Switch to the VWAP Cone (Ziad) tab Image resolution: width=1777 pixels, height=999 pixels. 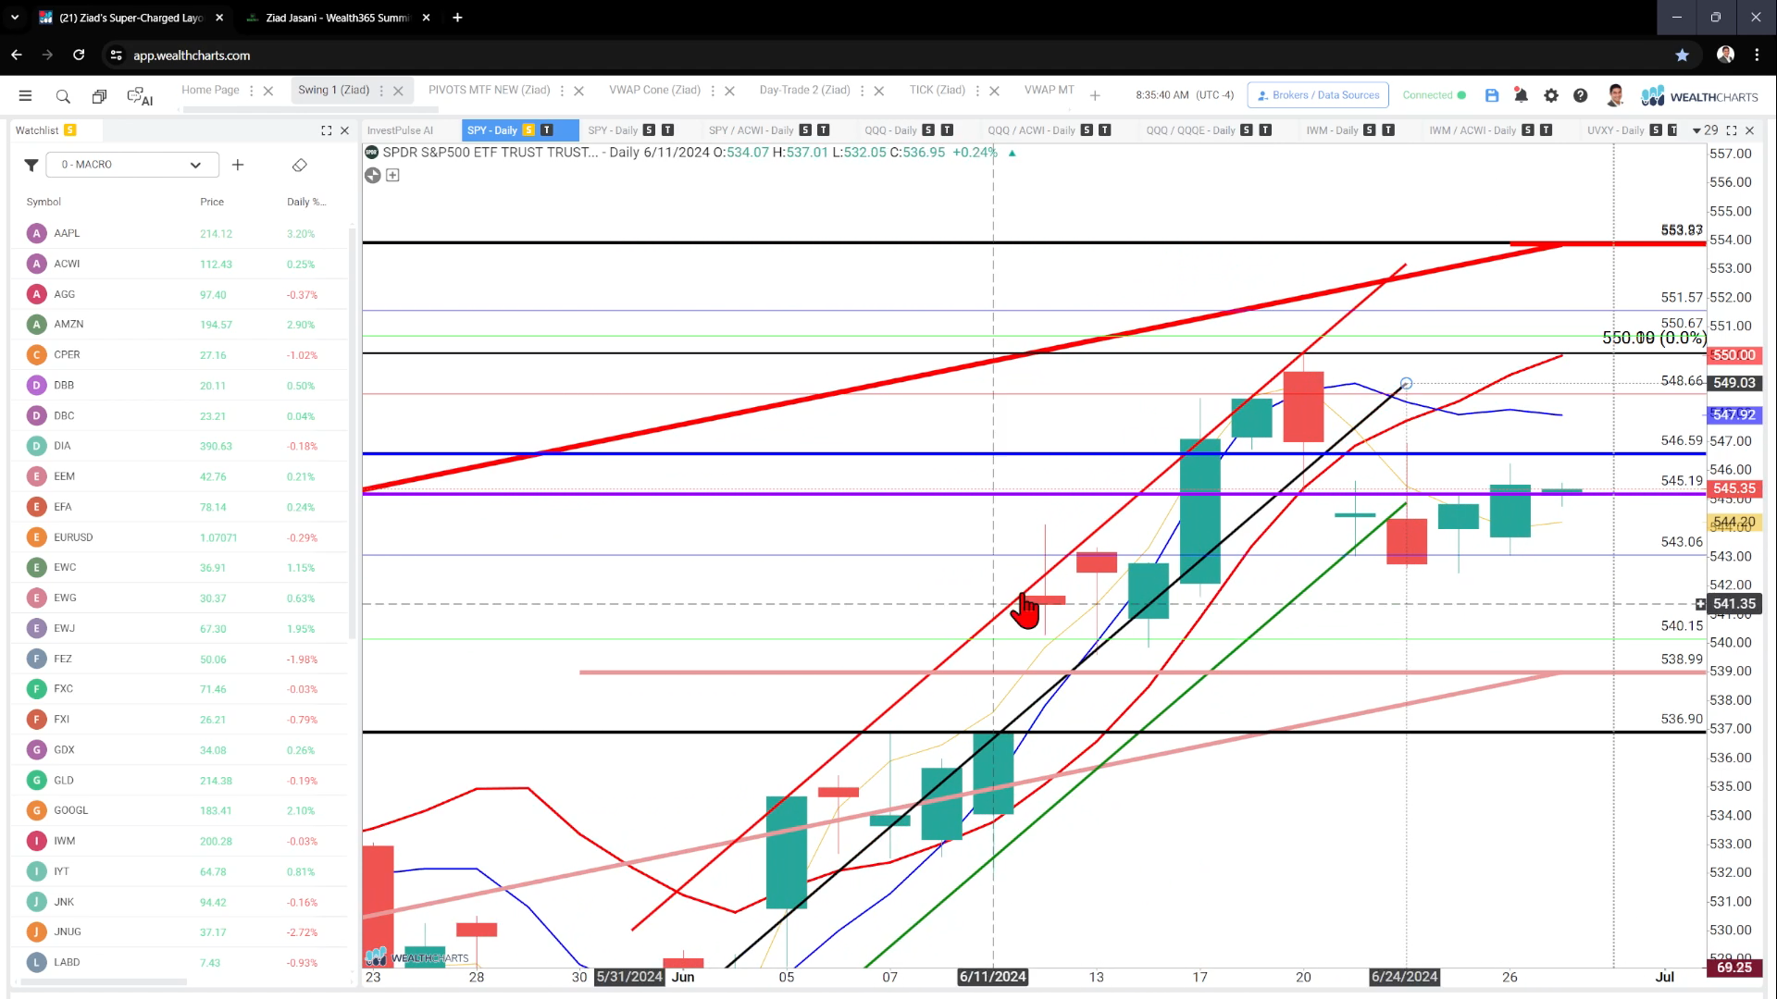654,90
